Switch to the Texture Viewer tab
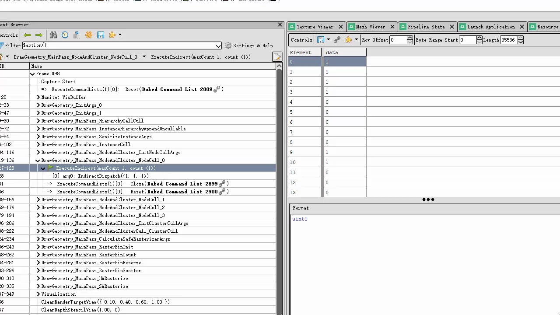560x315 pixels. pos(315,27)
